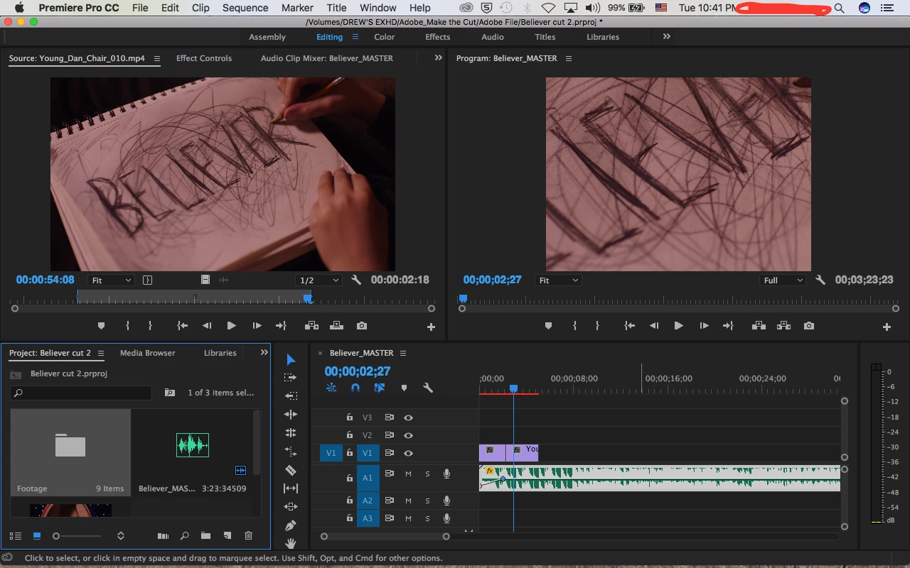Screen dimensions: 910x568
Task: Mark Out point in Program monitor
Action: (597, 326)
